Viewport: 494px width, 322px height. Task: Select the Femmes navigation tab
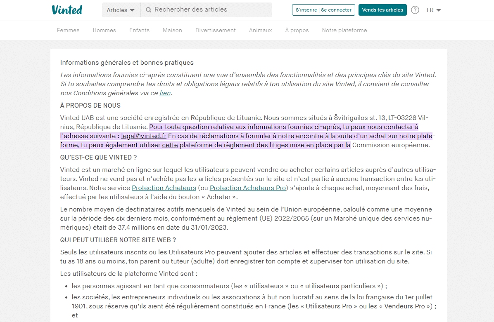[68, 30]
